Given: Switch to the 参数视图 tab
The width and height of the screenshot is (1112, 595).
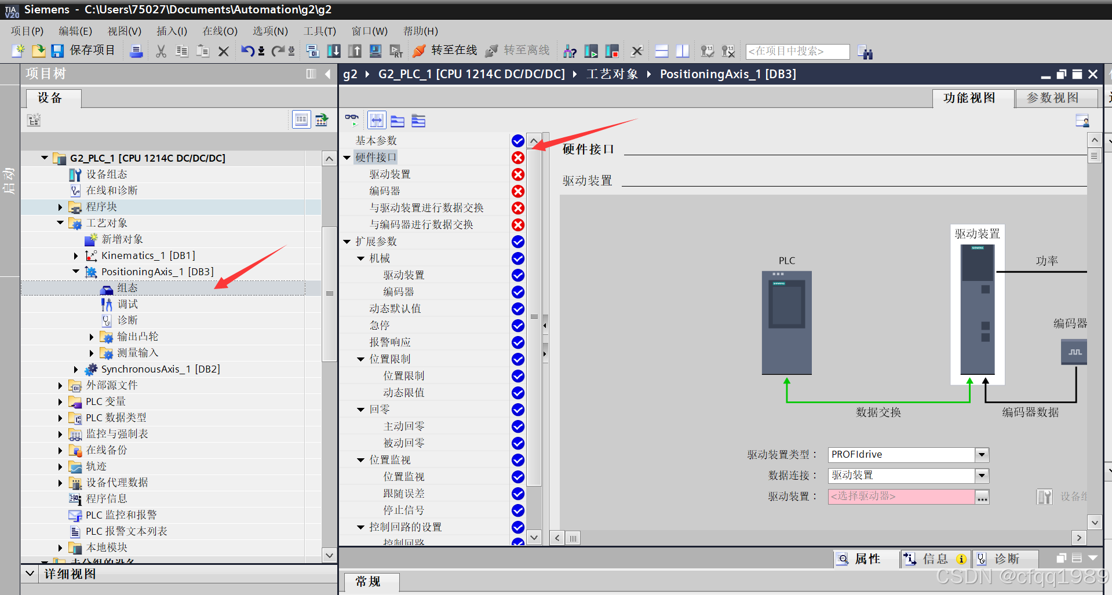Looking at the screenshot, I should coord(1057,98).
